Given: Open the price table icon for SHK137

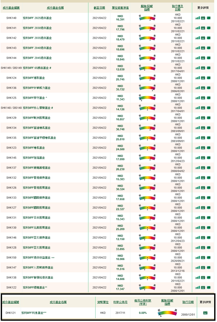Looking at the screenshot, I should pos(209,168).
